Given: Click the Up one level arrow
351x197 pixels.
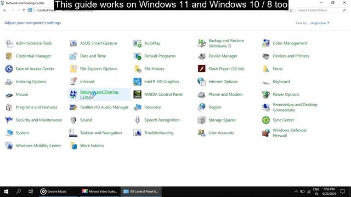Looking at the screenshot, I should point(24,10).
